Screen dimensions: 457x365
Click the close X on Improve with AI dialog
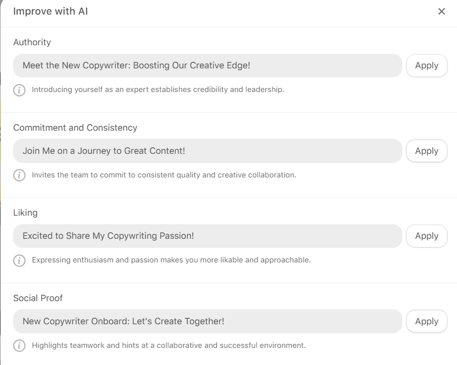[441, 11]
